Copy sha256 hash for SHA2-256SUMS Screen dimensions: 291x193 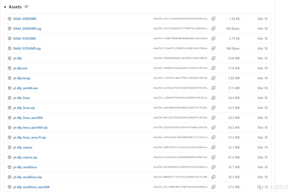pyautogui.click(x=213, y=19)
